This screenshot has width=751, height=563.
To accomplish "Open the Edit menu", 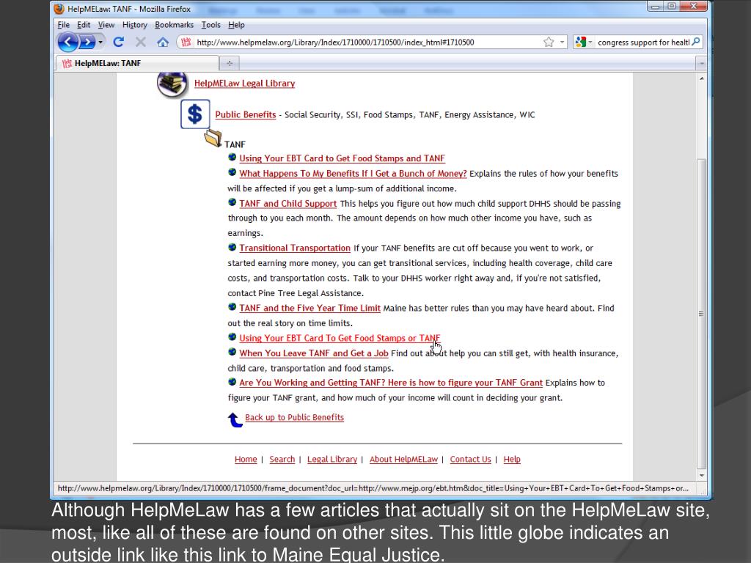I will click(x=84, y=25).
